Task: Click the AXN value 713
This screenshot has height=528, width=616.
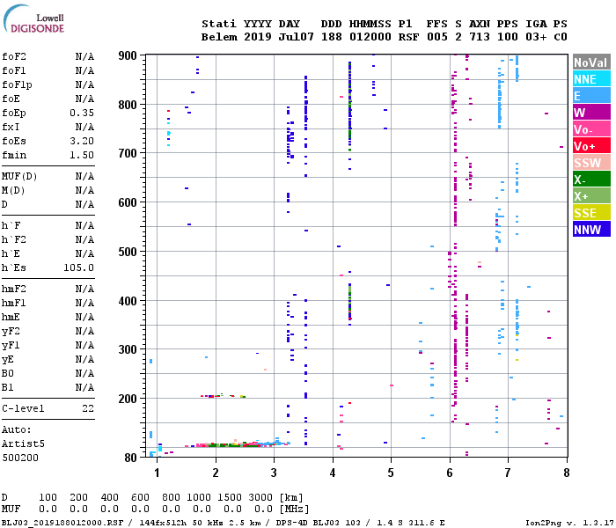Action: (x=480, y=37)
